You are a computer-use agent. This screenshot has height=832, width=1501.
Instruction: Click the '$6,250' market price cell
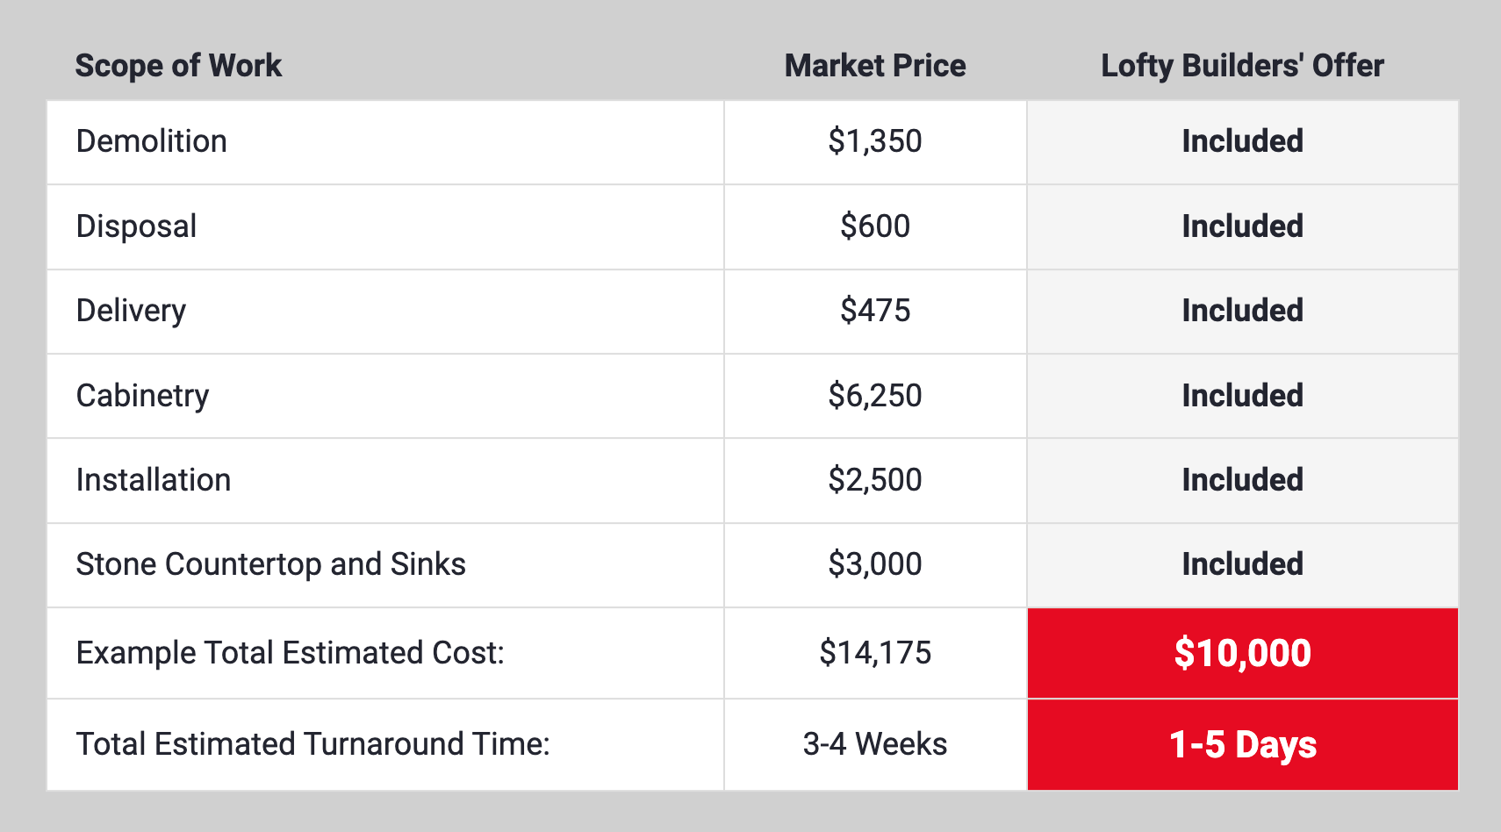(x=875, y=396)
